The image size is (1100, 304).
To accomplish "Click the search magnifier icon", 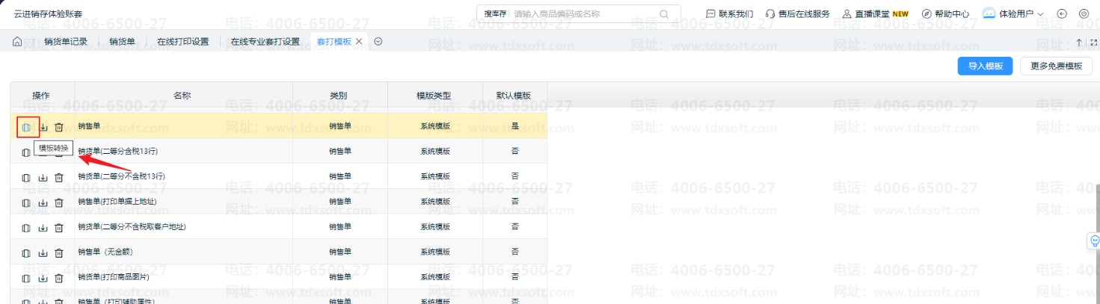I will pyautogui.click(x=663, y=13).
